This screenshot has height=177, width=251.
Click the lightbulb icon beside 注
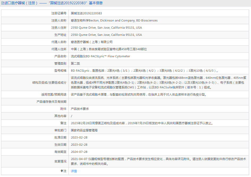click(62, 171)
